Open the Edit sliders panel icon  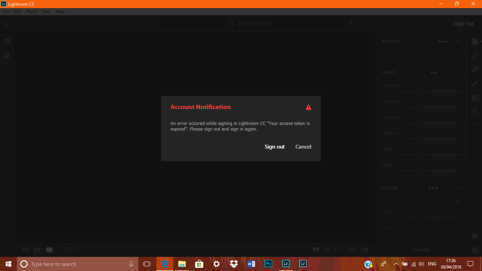[x=475, y=41]
